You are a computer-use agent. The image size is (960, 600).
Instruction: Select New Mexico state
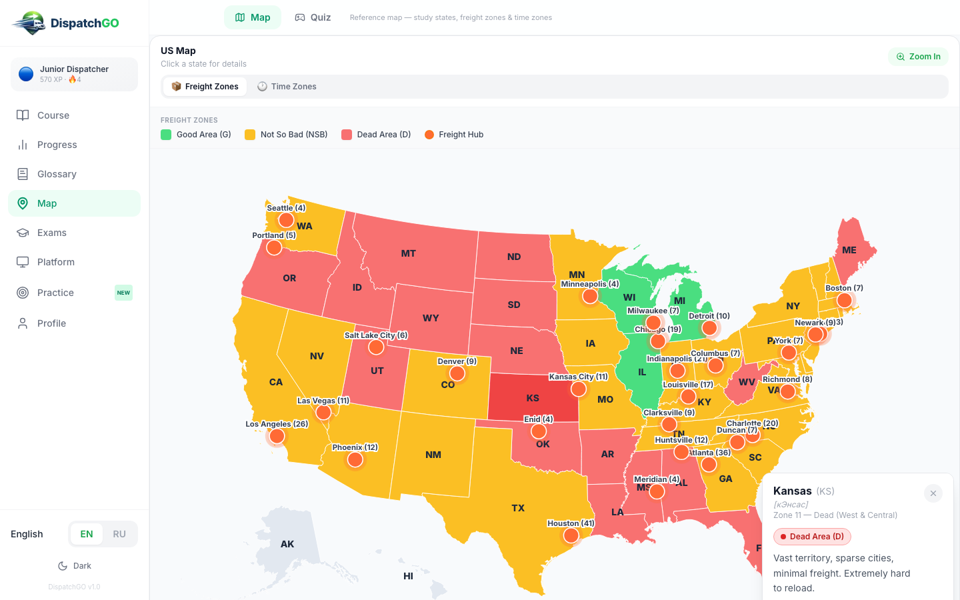point(433,455)
